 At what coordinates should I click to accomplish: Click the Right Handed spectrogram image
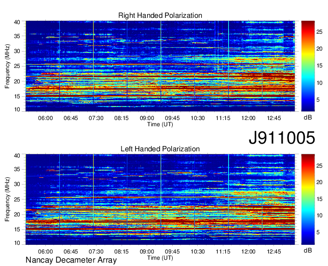[160, 66]
